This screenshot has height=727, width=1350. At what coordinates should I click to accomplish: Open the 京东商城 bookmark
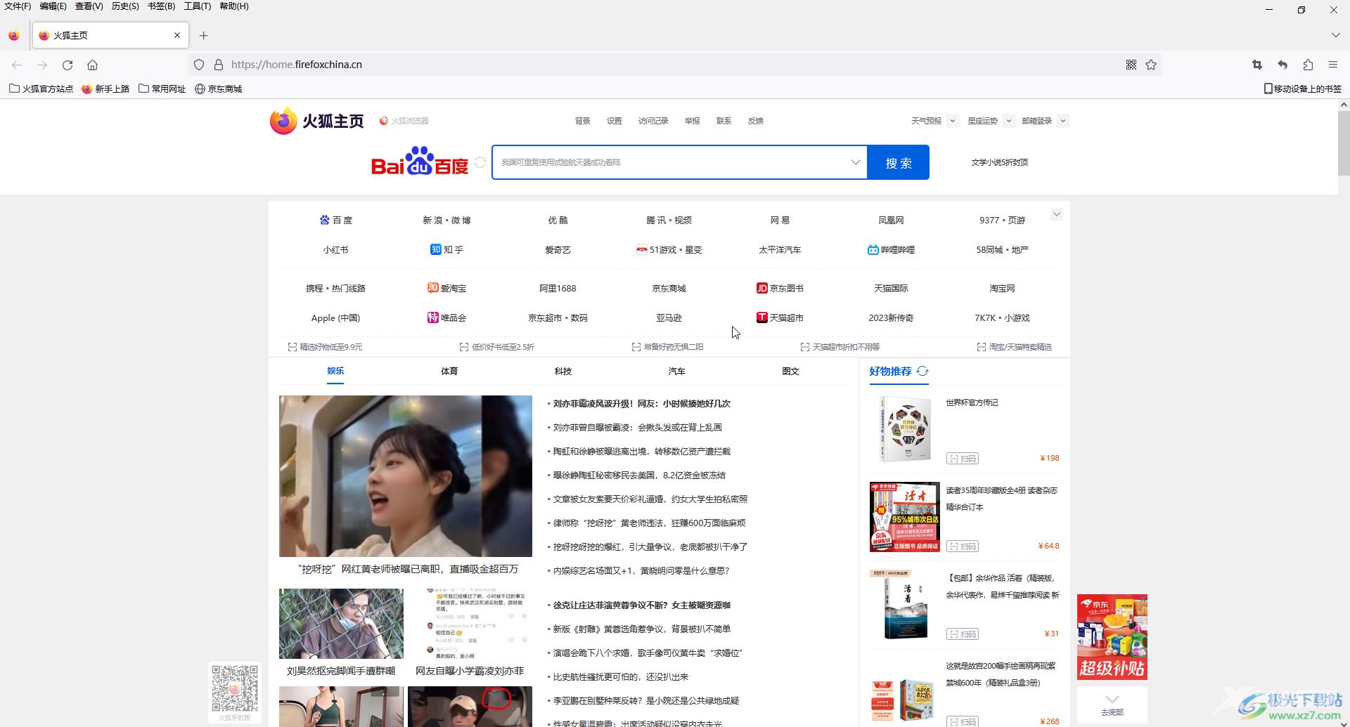pos(218,89)
